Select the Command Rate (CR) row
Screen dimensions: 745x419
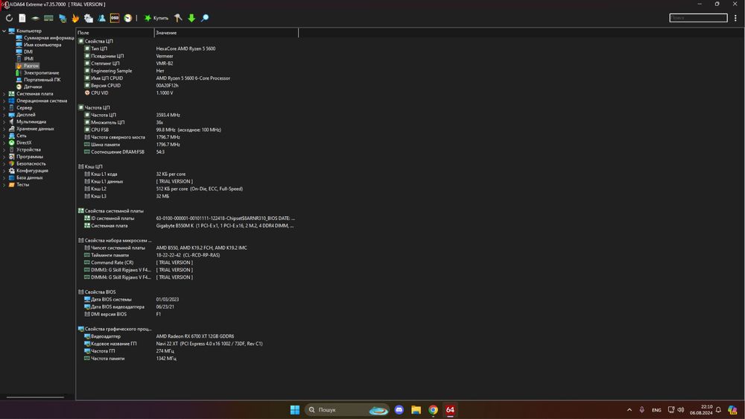point(186,262)
